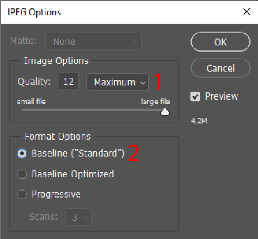
Task: Open the Maximum quality preset dropdown
Action: pyautogui.click(x=117, y=82)
